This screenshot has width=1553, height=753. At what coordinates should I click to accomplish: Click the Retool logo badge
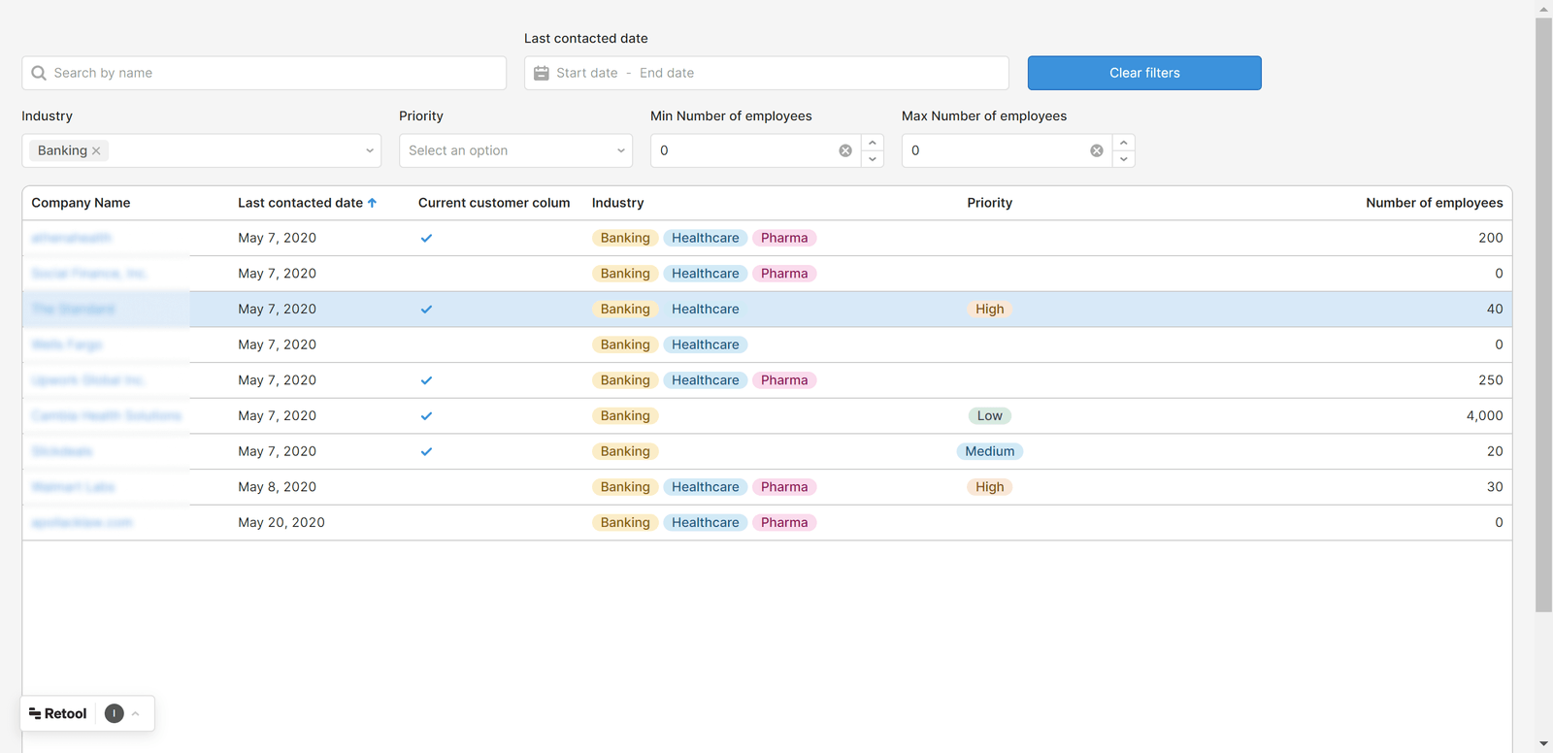(x=58, y=713)
